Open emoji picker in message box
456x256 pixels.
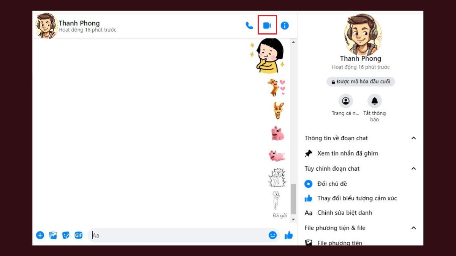point(272,235)
